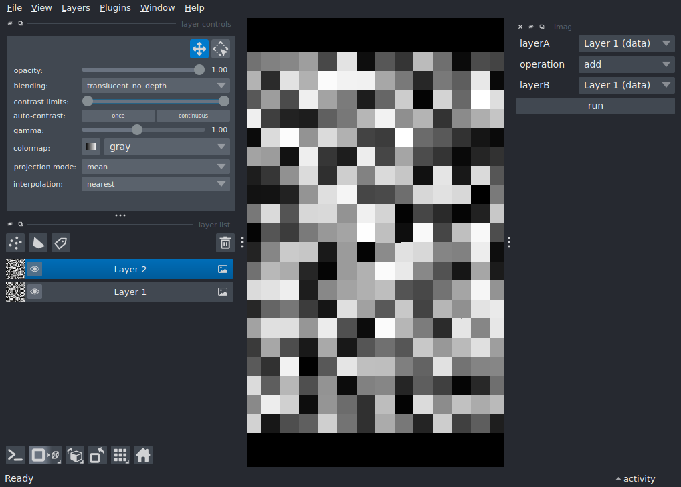This screenshot has width=681, height=487.
Task: Open the Plugins menu
Action: pos(115,8)
